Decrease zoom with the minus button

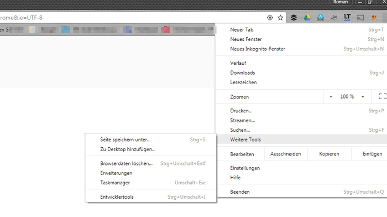pos(331,97)
